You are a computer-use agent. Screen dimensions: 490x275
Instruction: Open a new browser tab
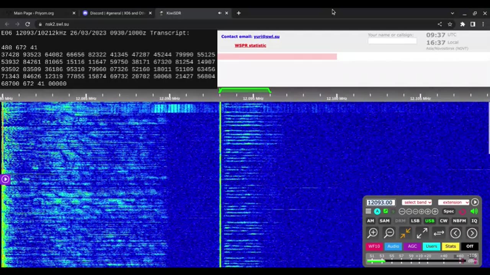238,13
